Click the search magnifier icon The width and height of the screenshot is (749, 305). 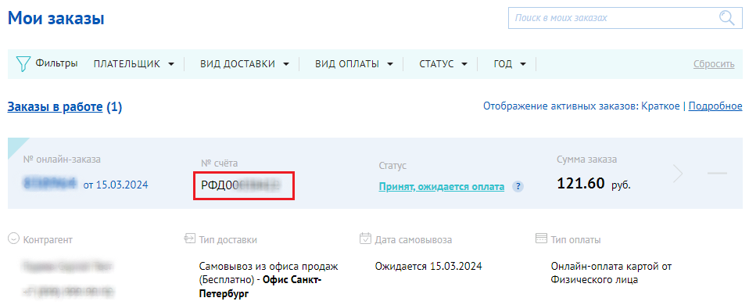pyautogui.click(x=726, y=18)
